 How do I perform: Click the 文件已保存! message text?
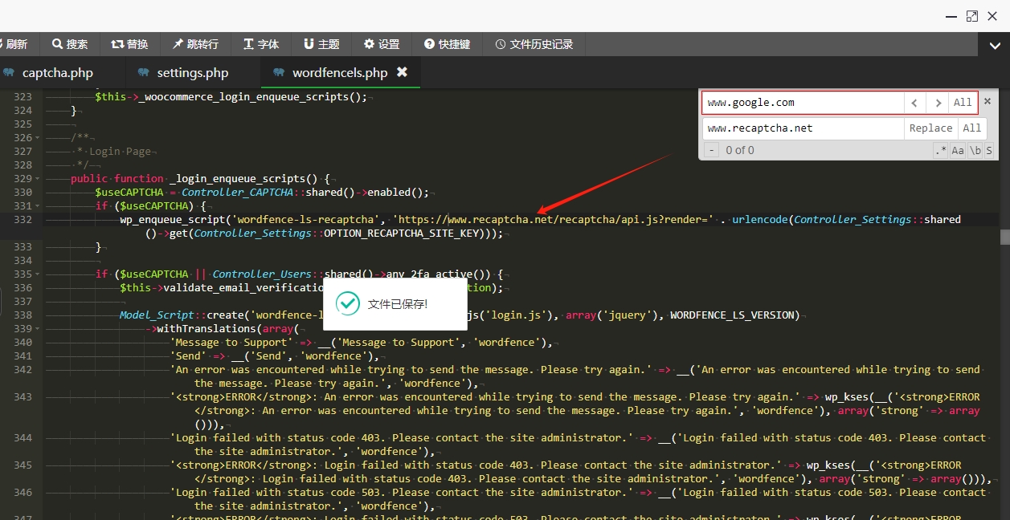point(398,304)
